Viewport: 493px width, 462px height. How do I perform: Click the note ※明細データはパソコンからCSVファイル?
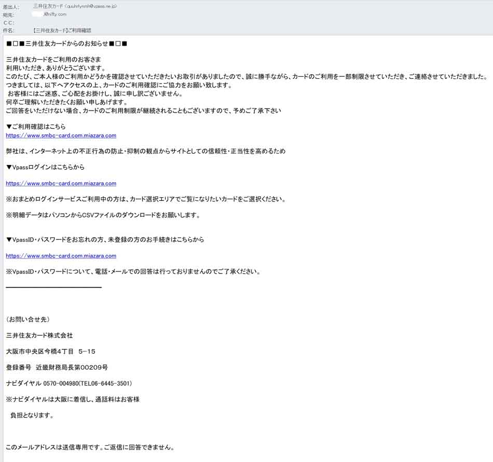coord(103,215)
